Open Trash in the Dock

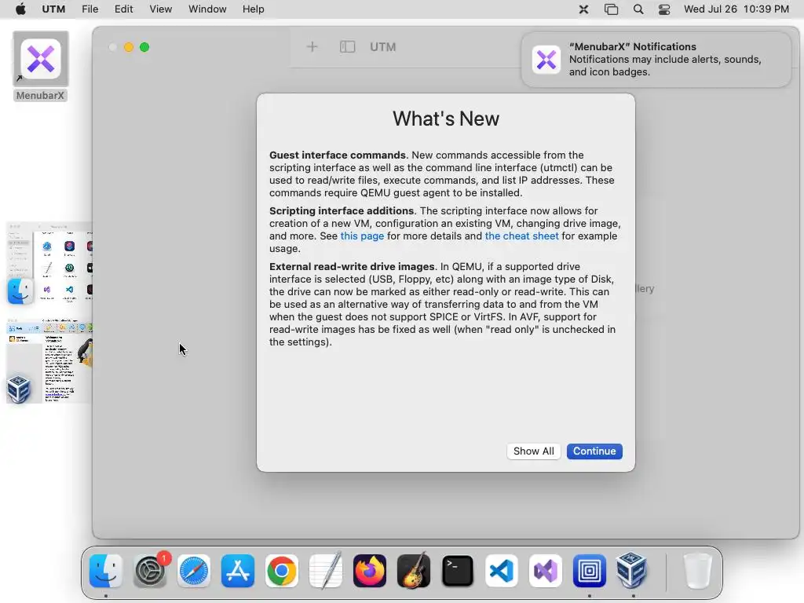[698, 571]
